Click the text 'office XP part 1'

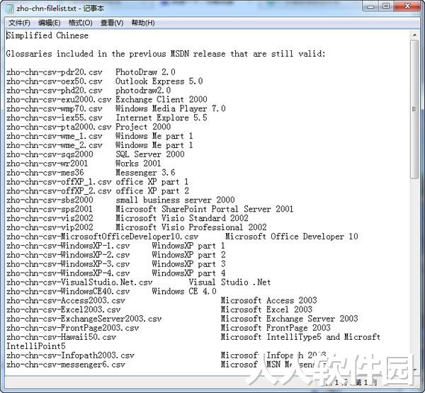152,182
